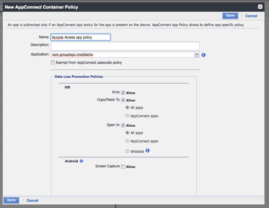Select All apps under Copy/Paste To
Viewport: 269px width, 208px height.
(127, 108)
